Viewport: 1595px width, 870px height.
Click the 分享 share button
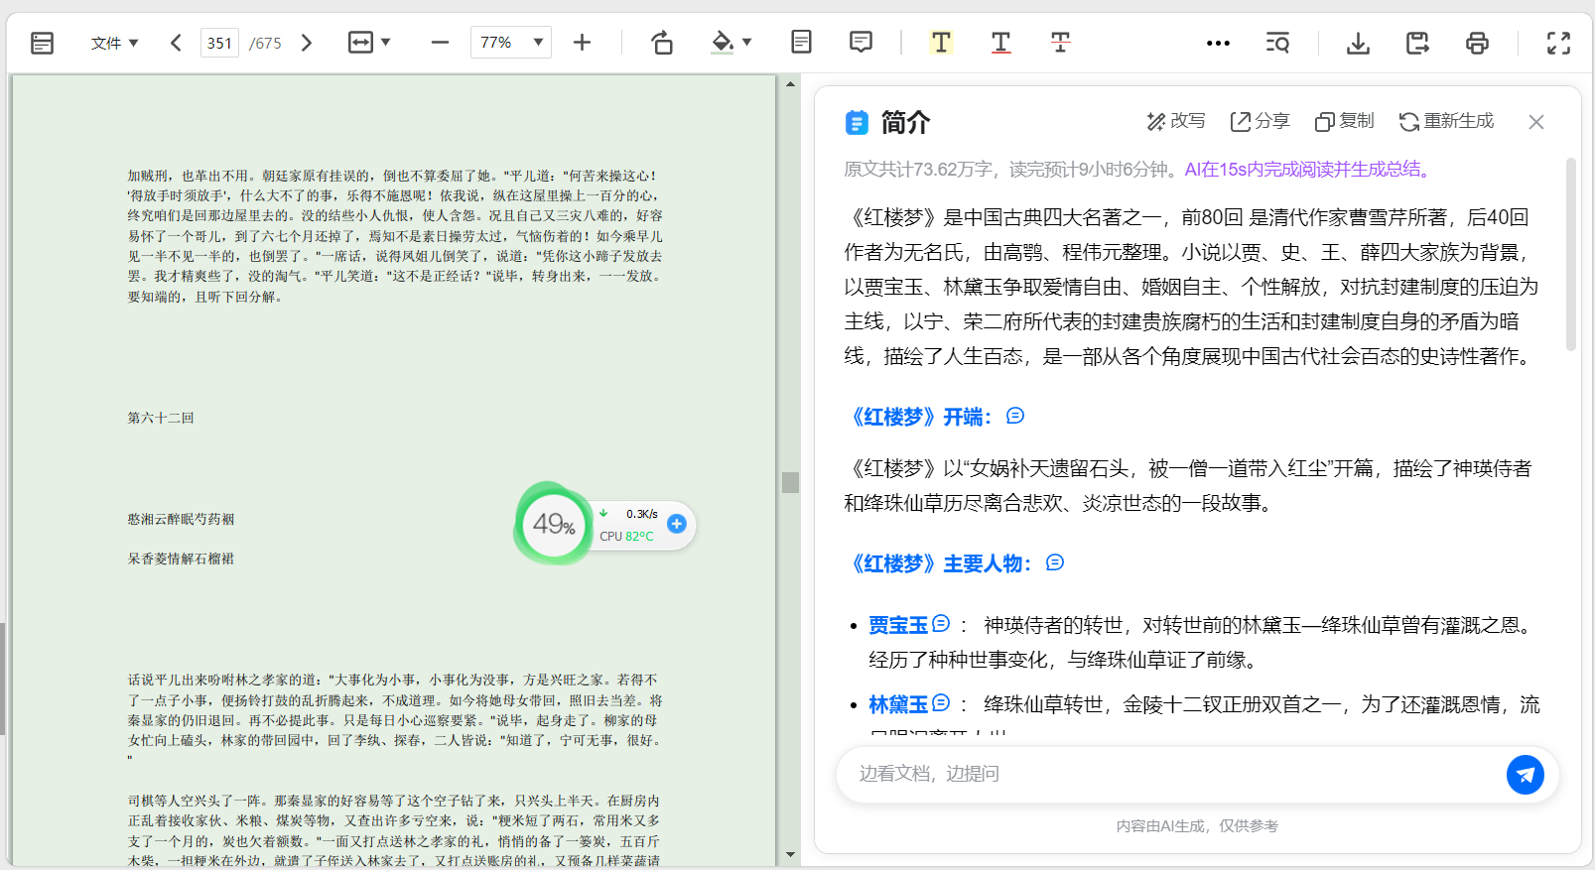pos(1260,121)
